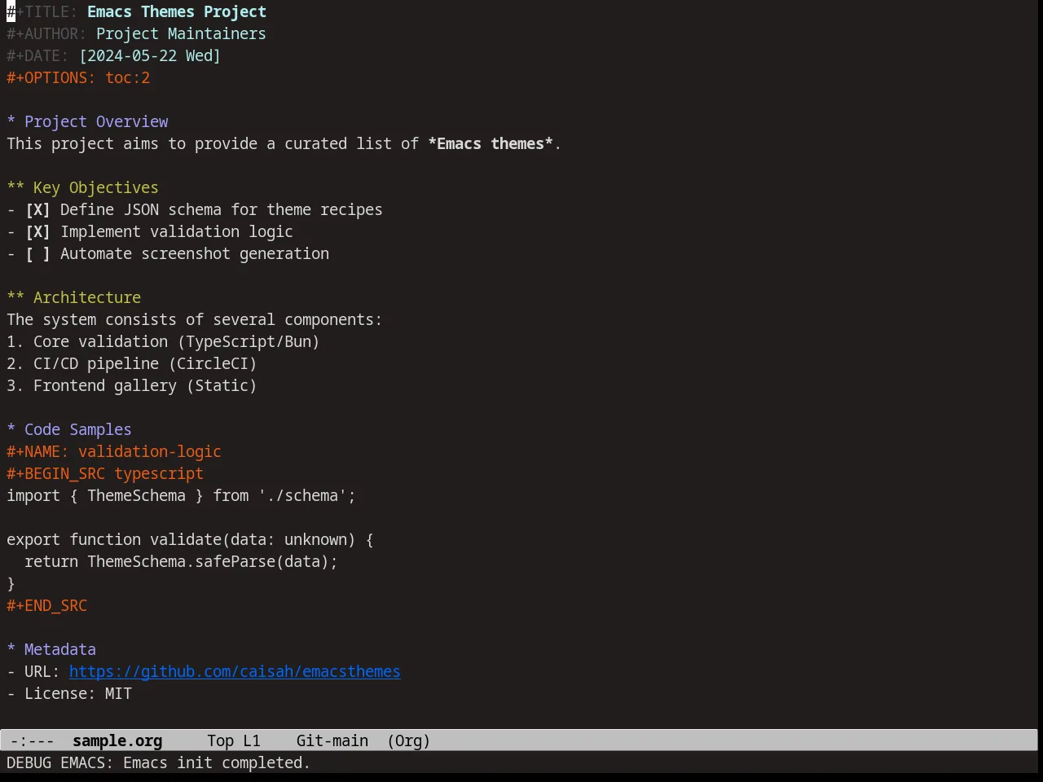Toggle checkbox for Define JSON schema item
This screenshot has width=1043, height=782.
point(37,210)
